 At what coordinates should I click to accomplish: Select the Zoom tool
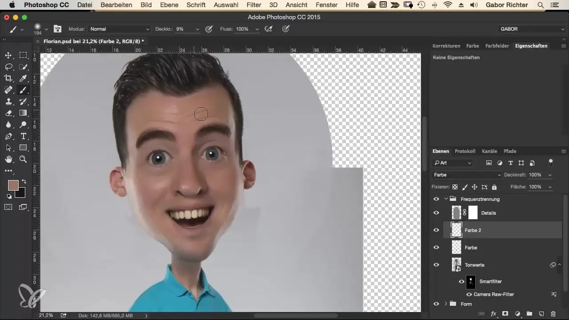tap(23, 159)
